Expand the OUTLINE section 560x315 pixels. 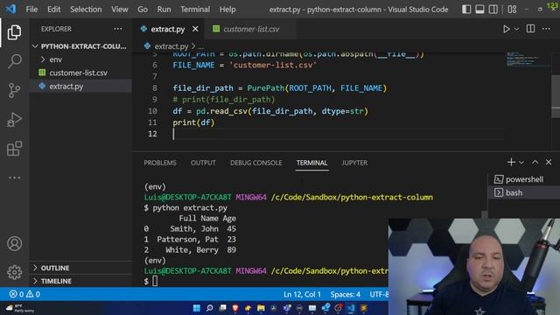point(55,268)
